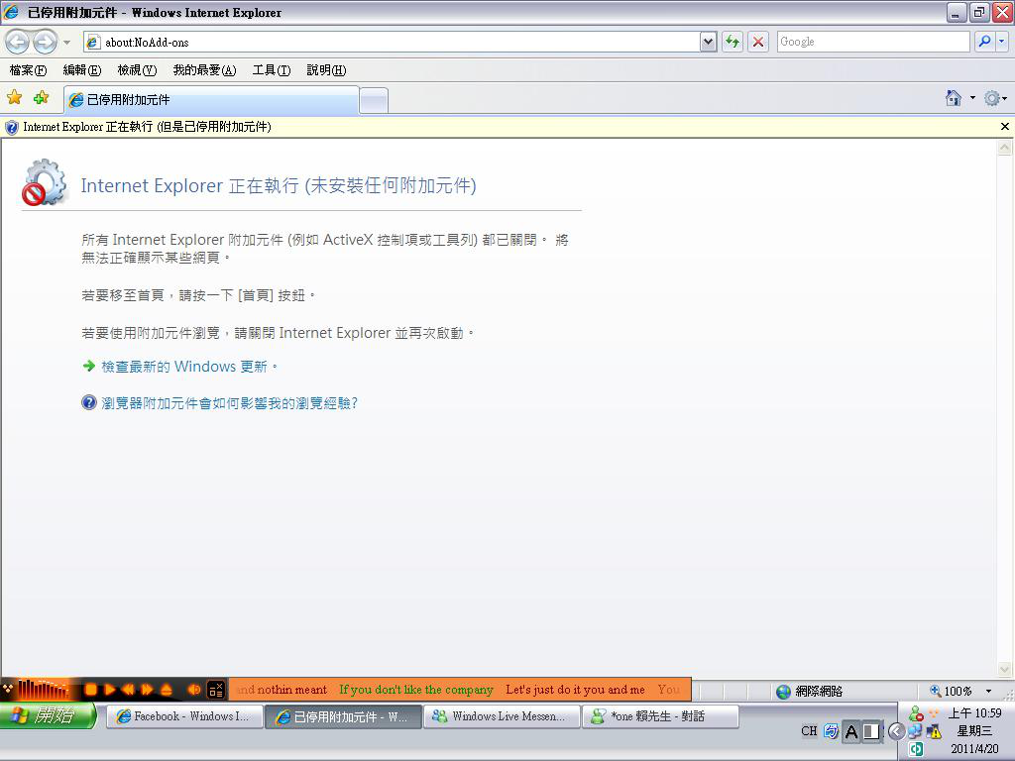
Task: Open a new blank tab
Action: tap(374, 101)
